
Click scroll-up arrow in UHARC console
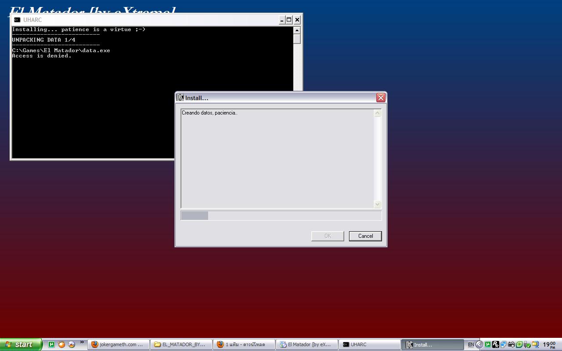(x=297, y=30)
